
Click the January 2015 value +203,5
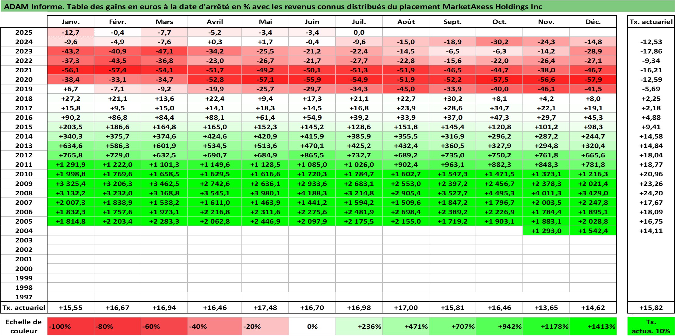[71, 127]
